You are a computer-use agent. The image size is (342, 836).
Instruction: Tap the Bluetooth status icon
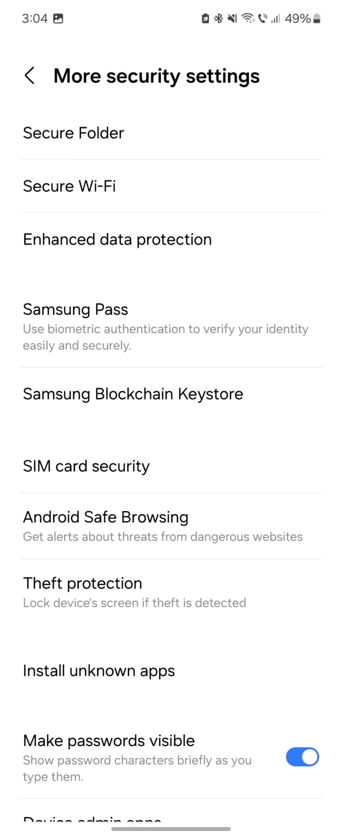pos(219,19)
